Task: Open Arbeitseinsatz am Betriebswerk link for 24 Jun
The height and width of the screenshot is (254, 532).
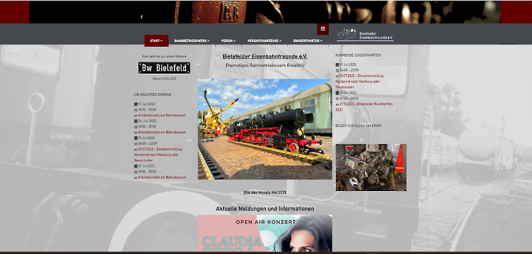Action: pyautogui.click(x=162, y=133)
